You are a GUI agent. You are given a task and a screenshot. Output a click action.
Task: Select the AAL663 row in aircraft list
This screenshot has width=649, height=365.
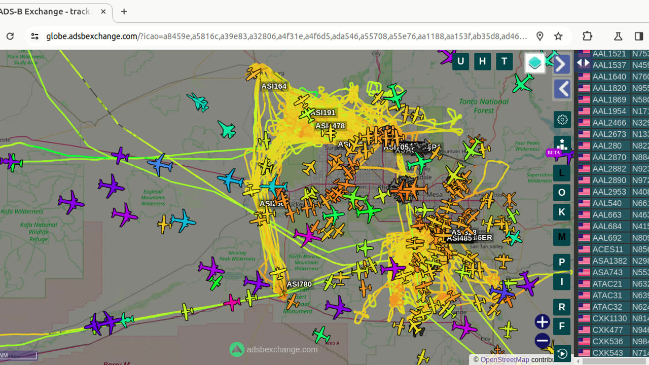click(x=612, y=215)
